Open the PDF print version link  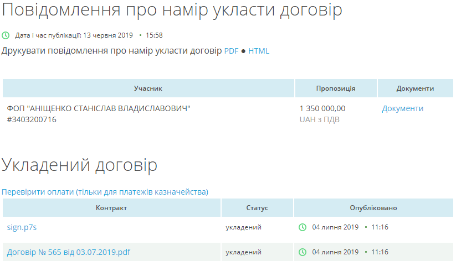point(231,51)
